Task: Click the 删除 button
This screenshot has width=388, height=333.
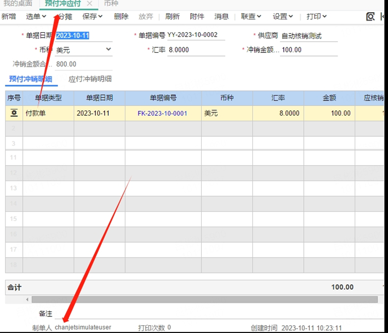Action: (x=121, y=16)
